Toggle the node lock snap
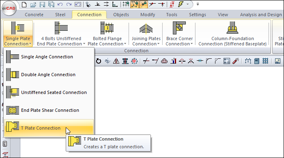Image resolution: width=284 pixels, height=158 pixels. click(144, 4)
